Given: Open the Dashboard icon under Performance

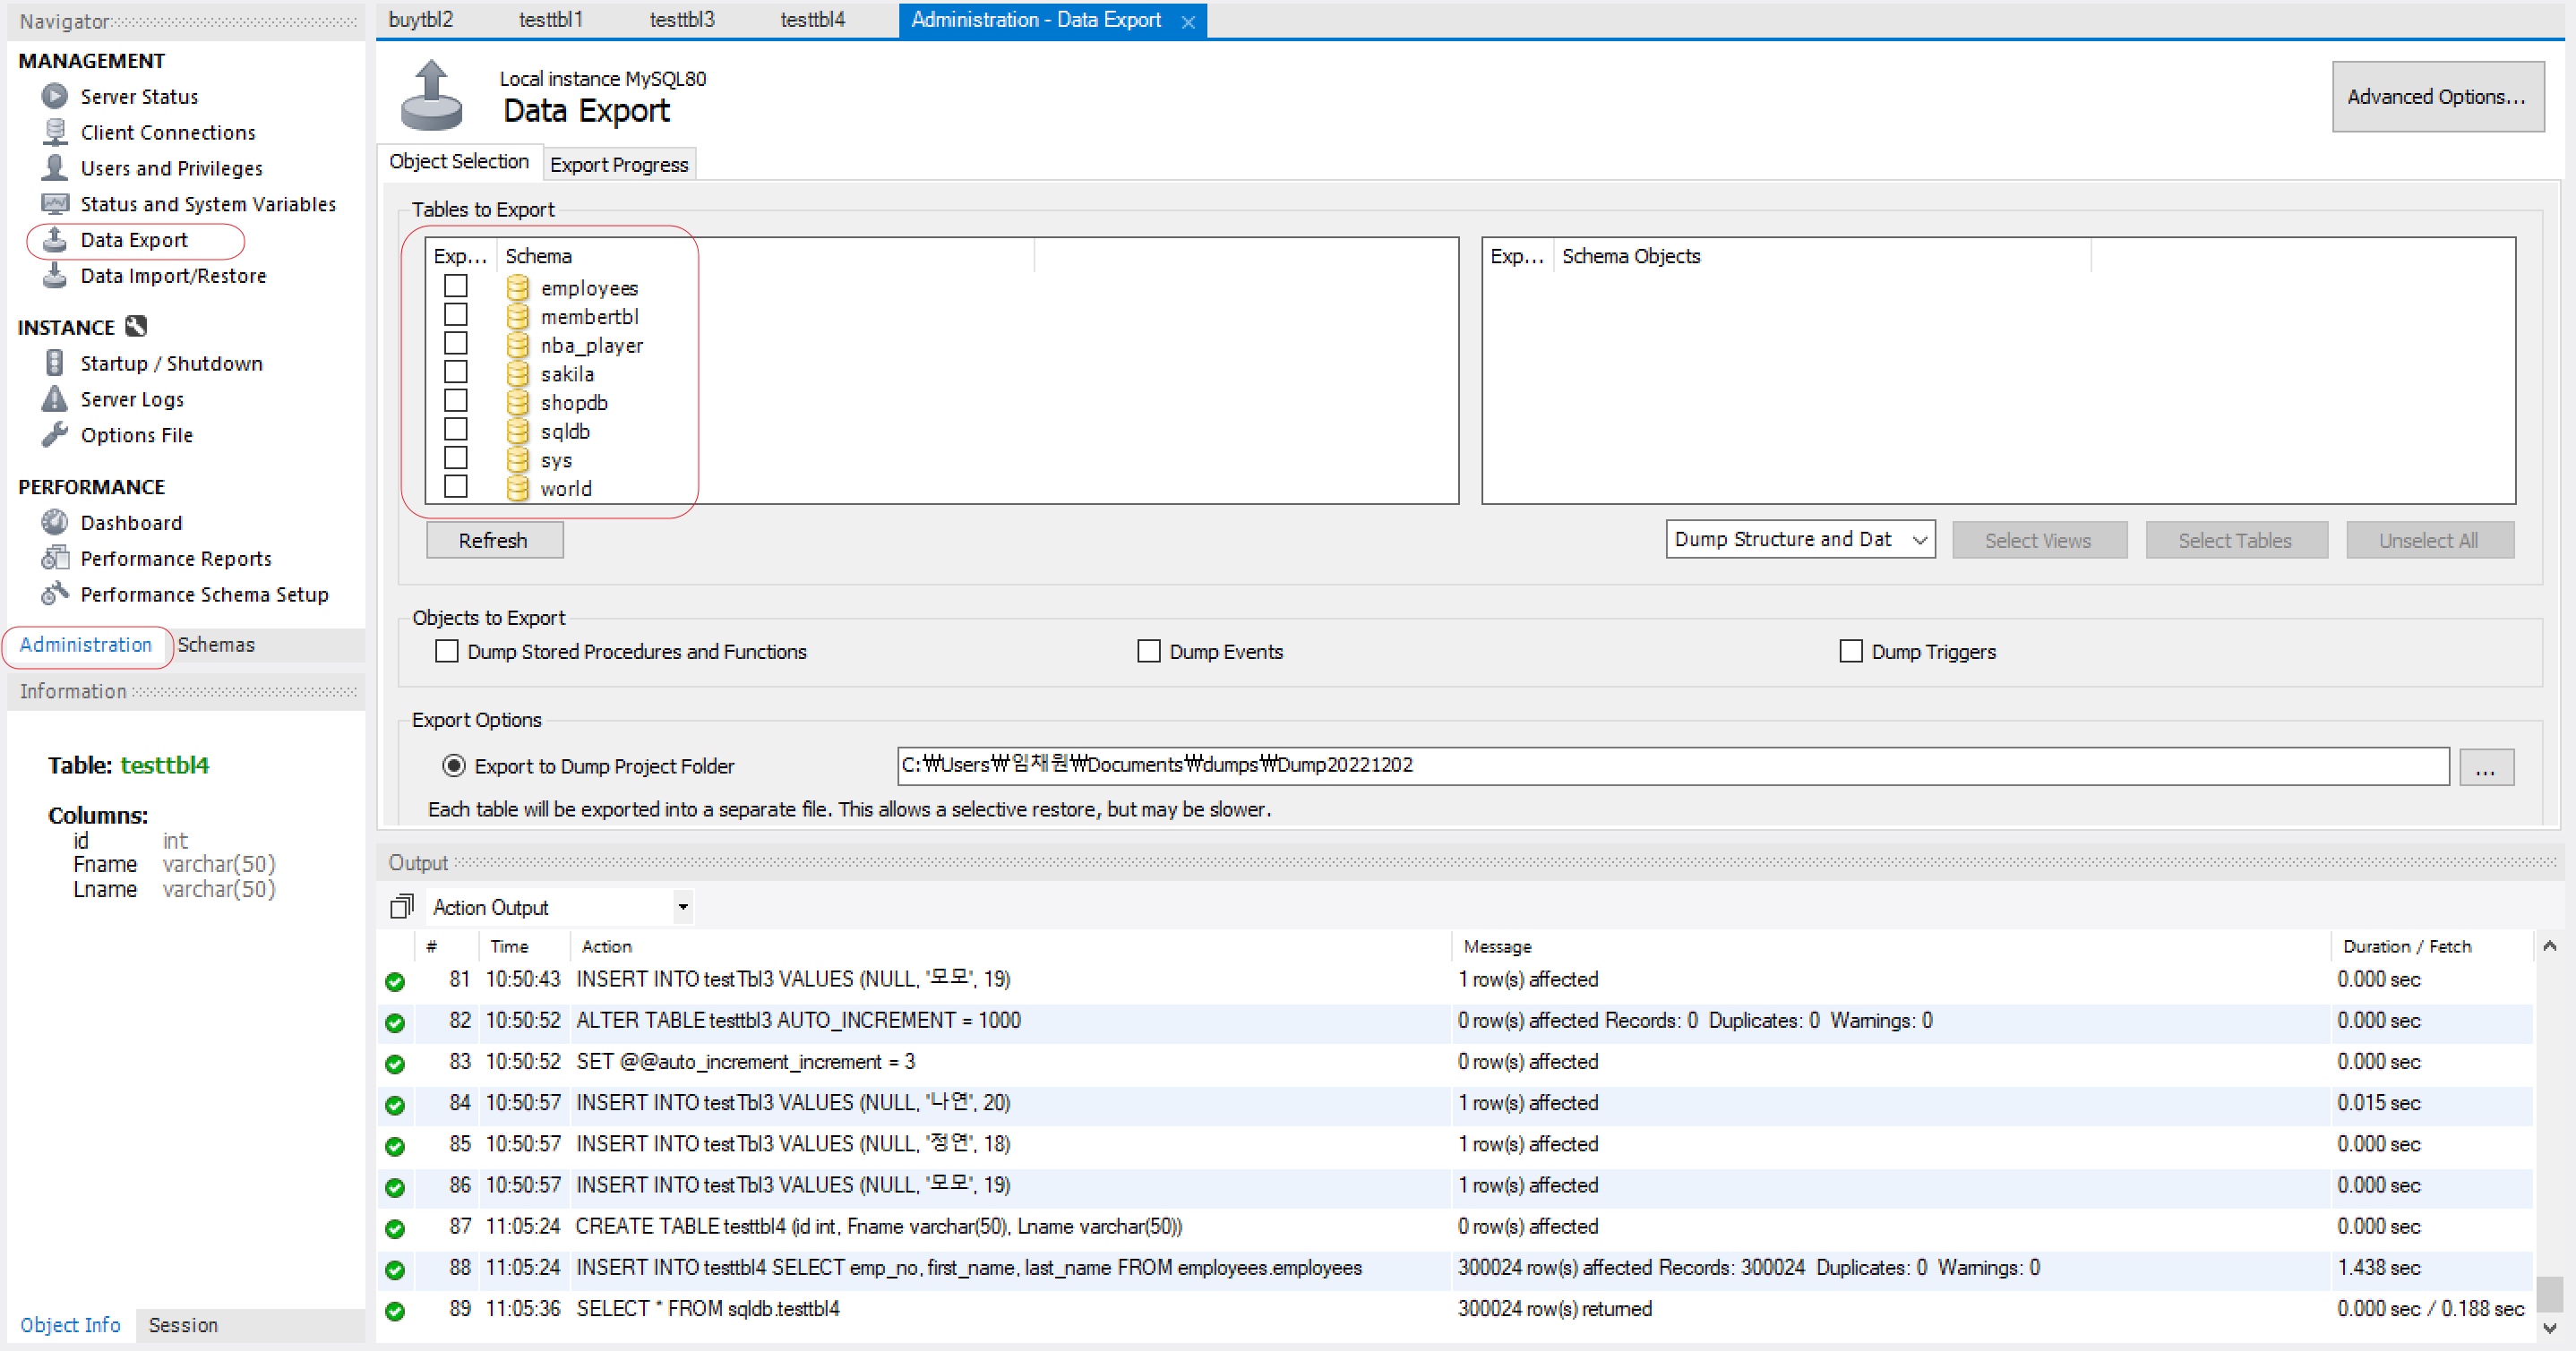Looking at the screenshot, I should coord(54,523).
